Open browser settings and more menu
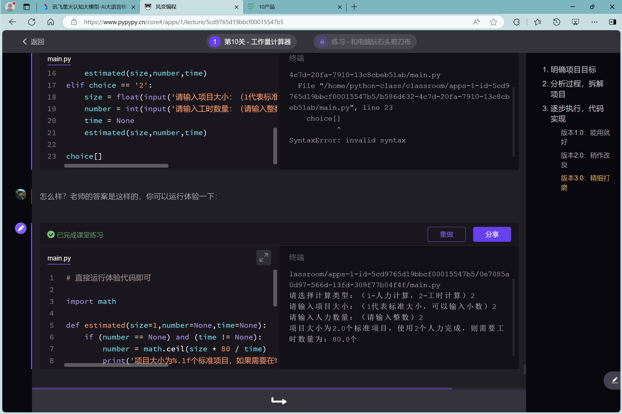This screenshot has width=622, height=414. pos(594,22)
